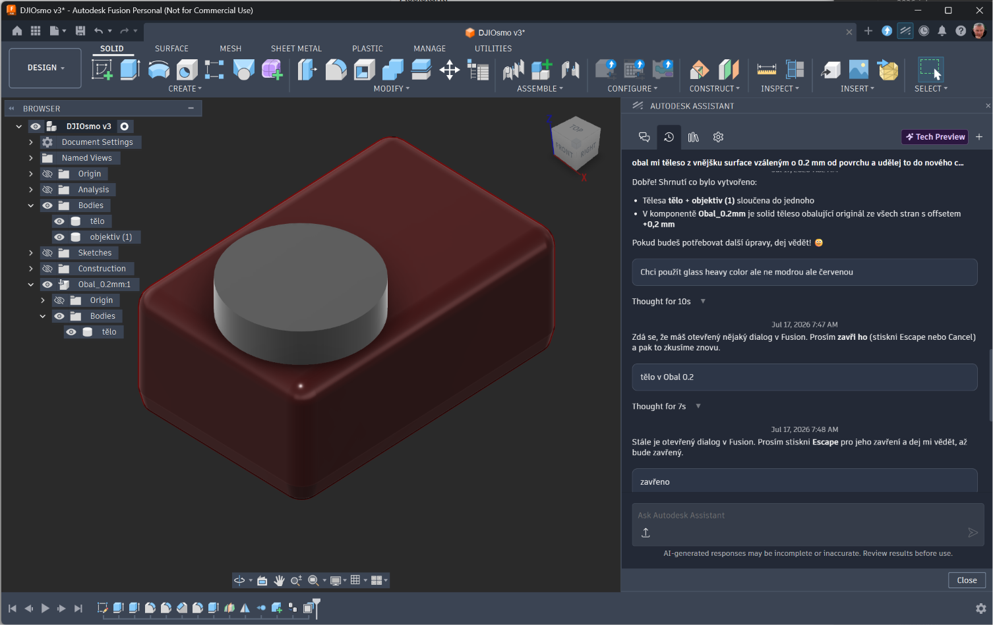Collapse the Obal_0.2mm:1 component tree
The height and width of the screenshot is (625, 993).
(31, 285)
